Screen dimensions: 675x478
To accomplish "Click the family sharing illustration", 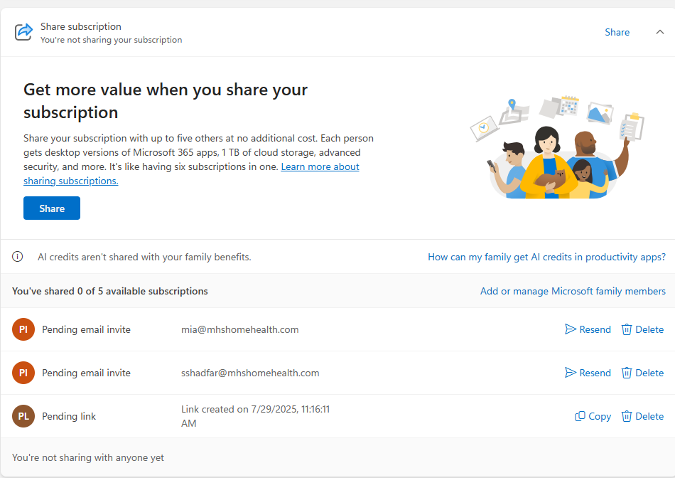I will (x=557, y=147).
